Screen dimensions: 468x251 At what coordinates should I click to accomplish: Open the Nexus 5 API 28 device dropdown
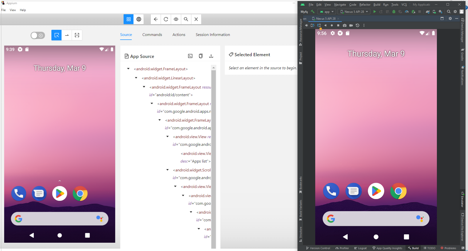click(354, 12)
